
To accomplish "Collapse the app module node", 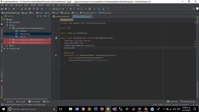I will coord(4,19).
